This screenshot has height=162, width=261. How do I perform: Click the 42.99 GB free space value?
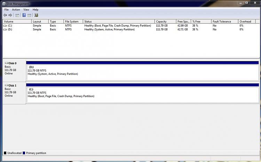coord(182,25)
